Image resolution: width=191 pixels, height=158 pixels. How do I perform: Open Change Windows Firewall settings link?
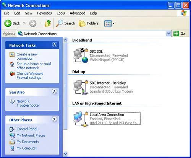tap(30, 75)
